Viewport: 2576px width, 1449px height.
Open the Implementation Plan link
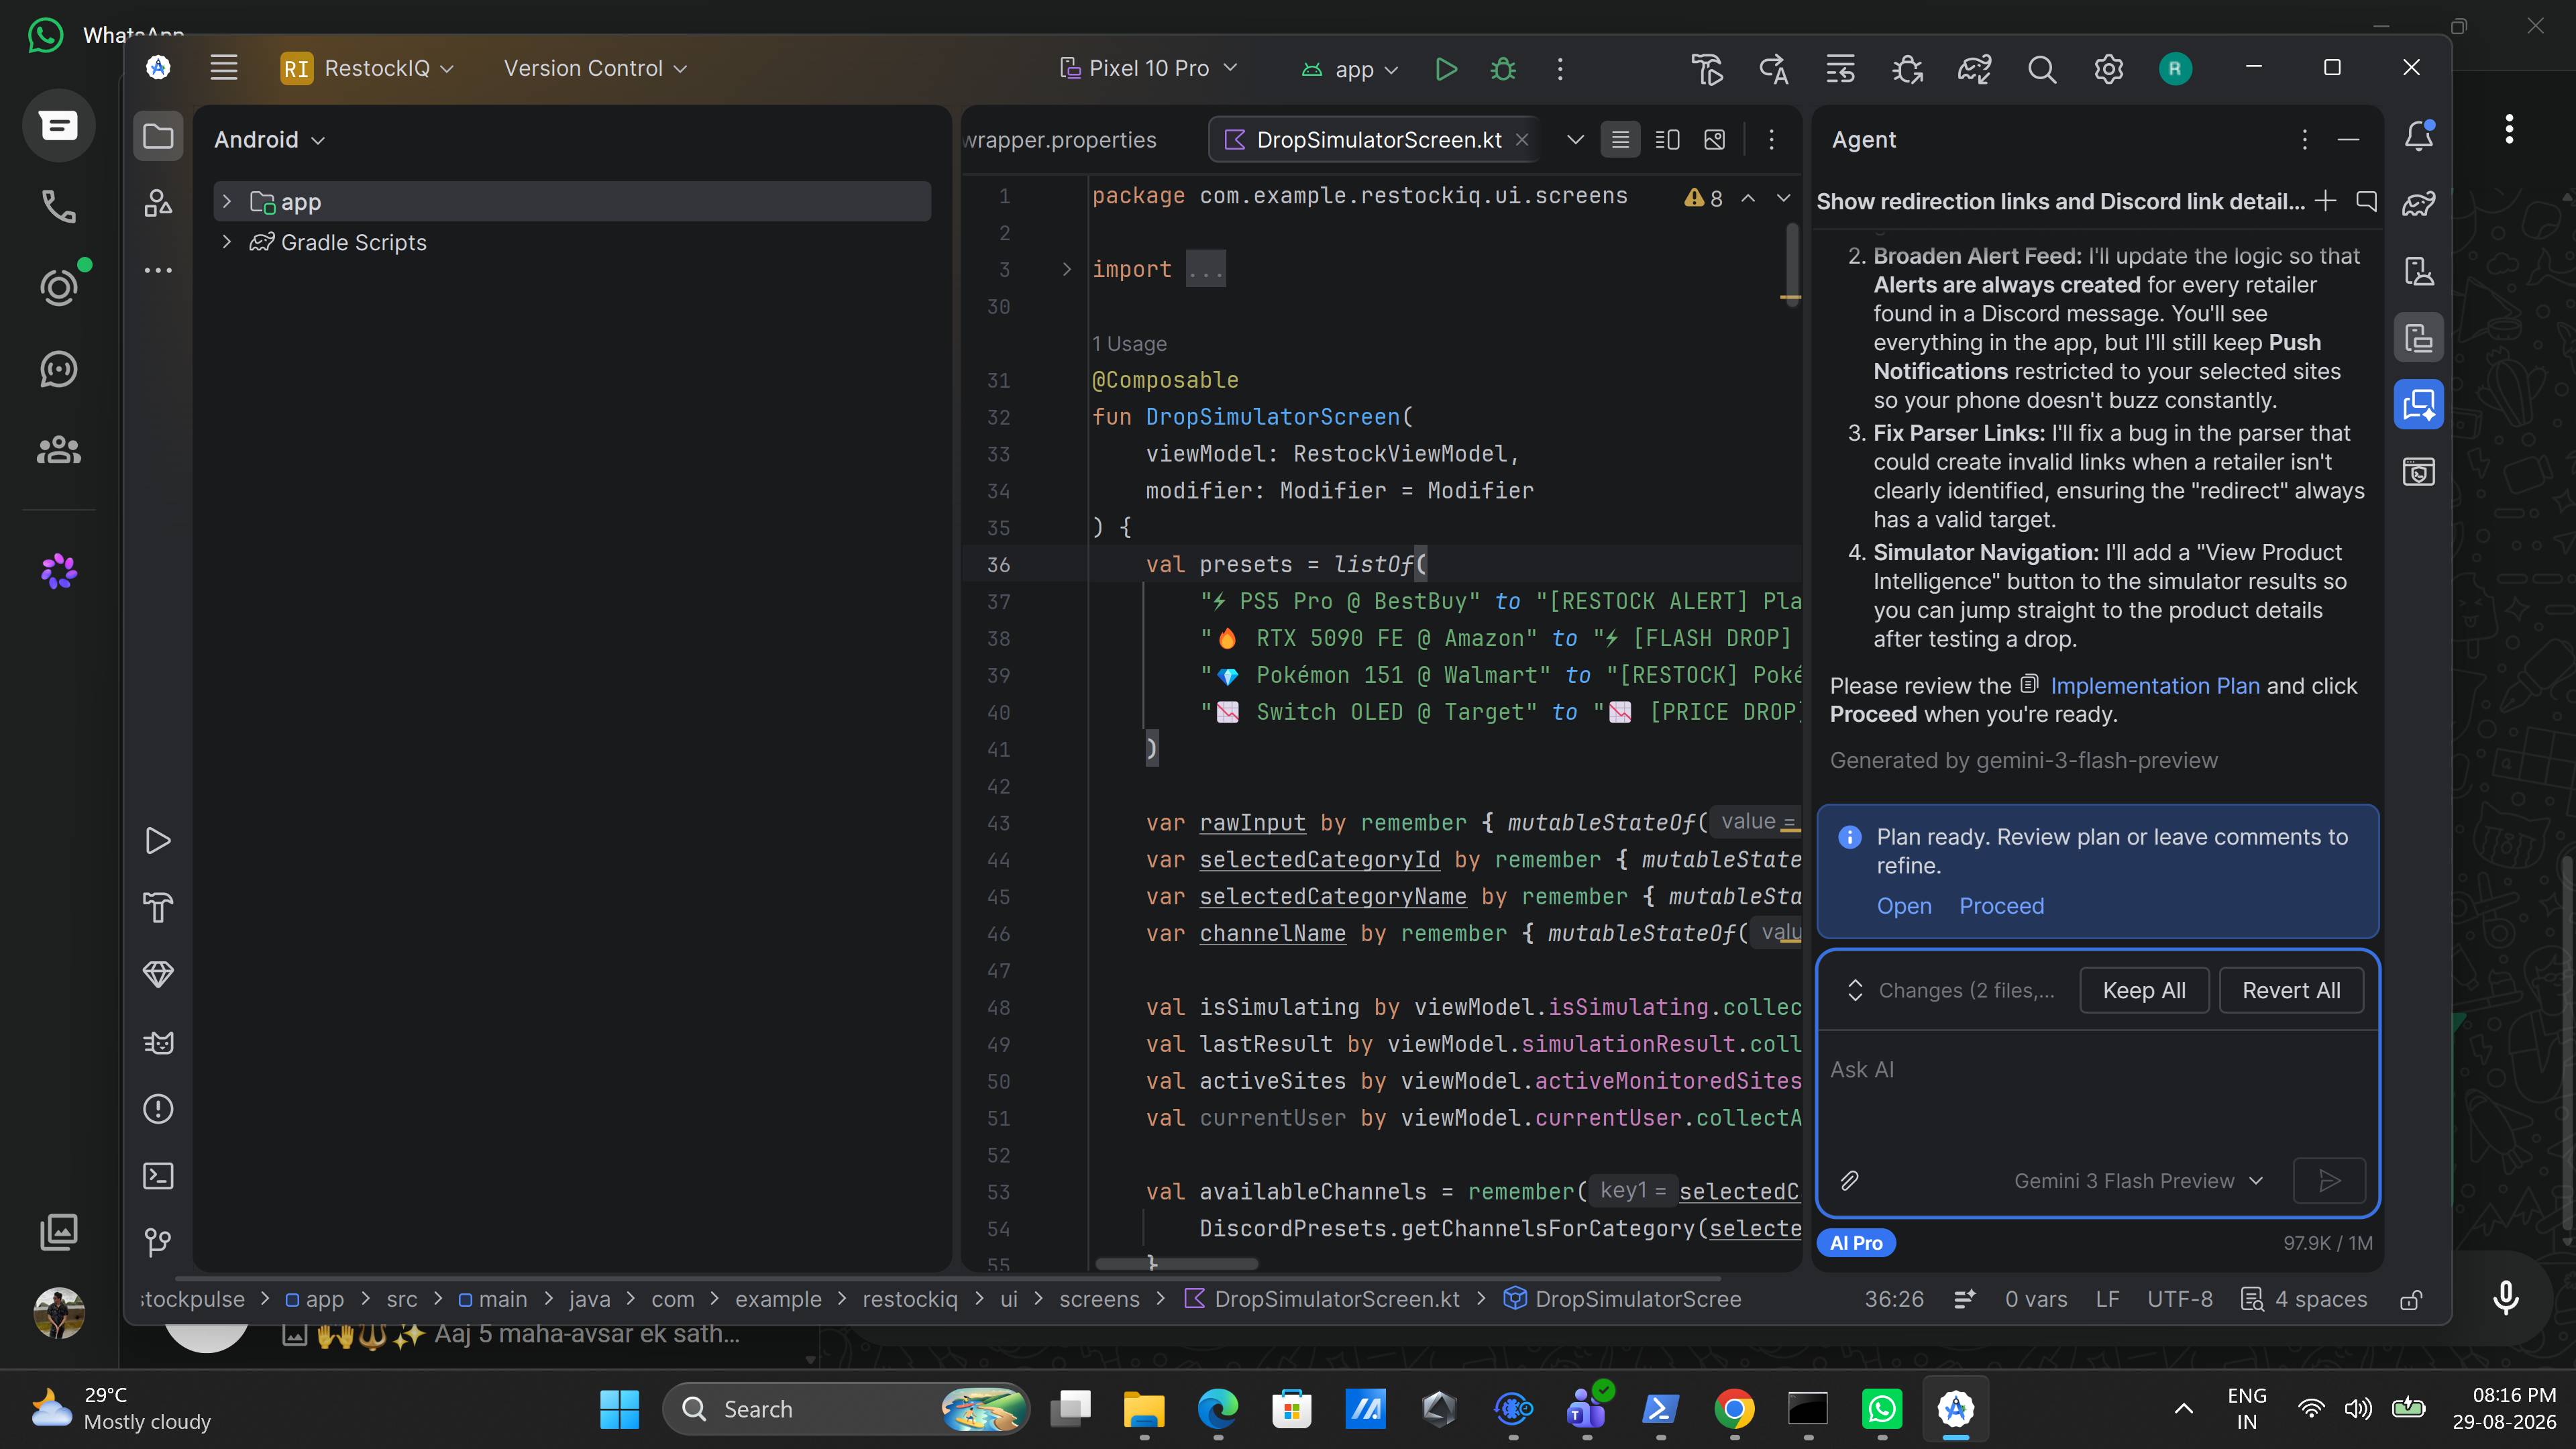click(x=2154, y=686)
